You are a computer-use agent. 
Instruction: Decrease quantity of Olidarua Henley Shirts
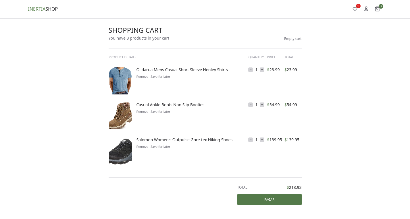coord(251,70)
